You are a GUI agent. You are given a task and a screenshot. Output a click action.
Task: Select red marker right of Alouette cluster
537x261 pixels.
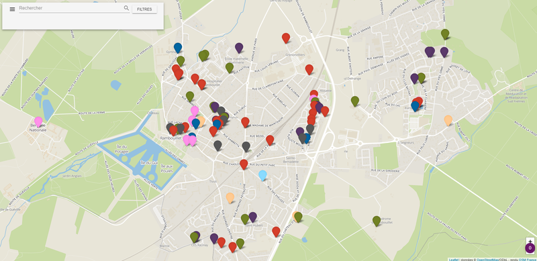pyautogui.click(x=325, y=111)
